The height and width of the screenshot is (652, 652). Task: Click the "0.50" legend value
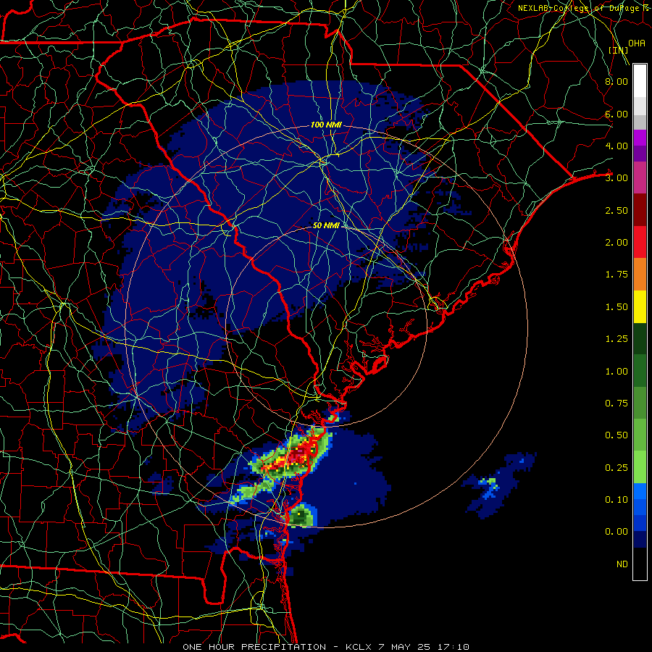617,435
